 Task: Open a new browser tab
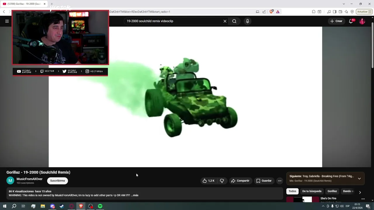tap(52, 4)
